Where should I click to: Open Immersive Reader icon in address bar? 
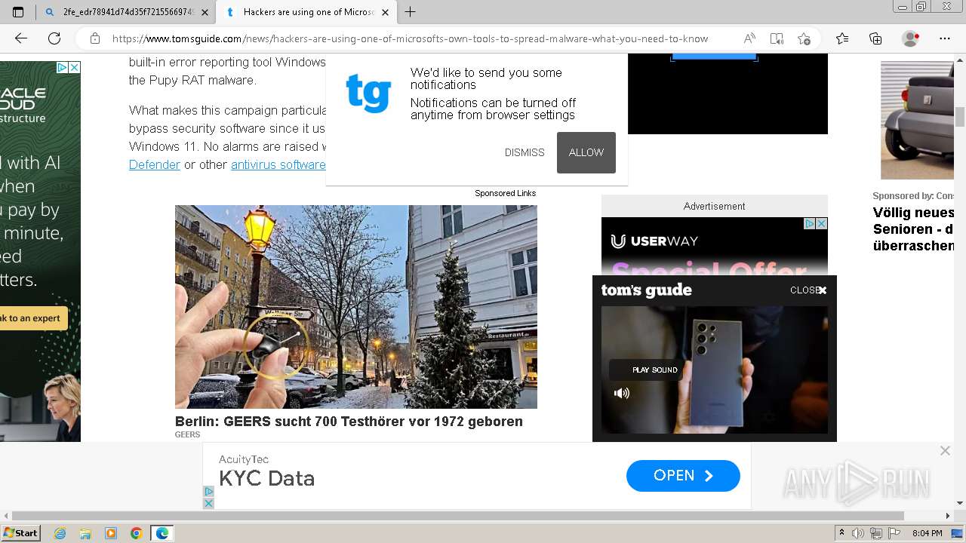click(777, 38)
